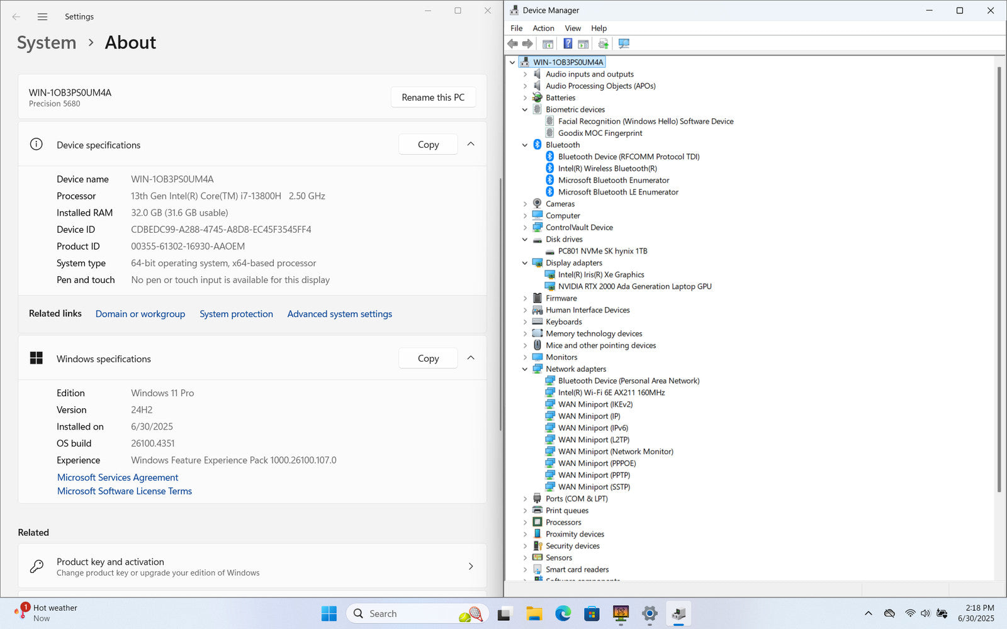
Task: Open Help from the Device Manager toolbar
Action: (568, 44)
